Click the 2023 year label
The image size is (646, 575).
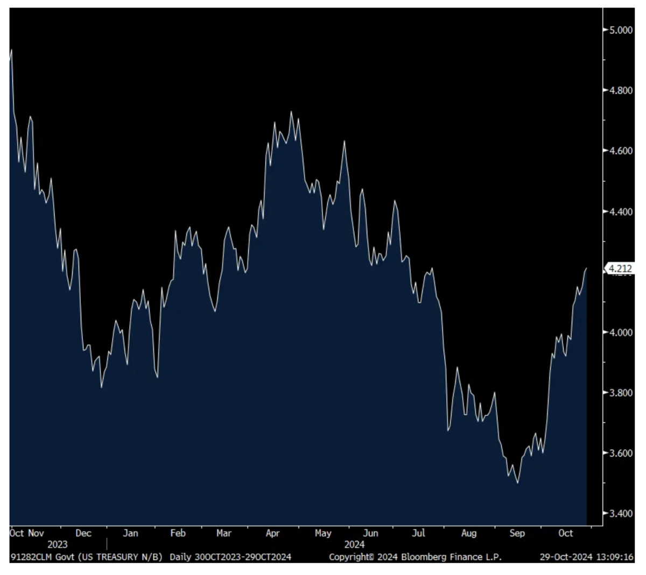pos(58,544)
